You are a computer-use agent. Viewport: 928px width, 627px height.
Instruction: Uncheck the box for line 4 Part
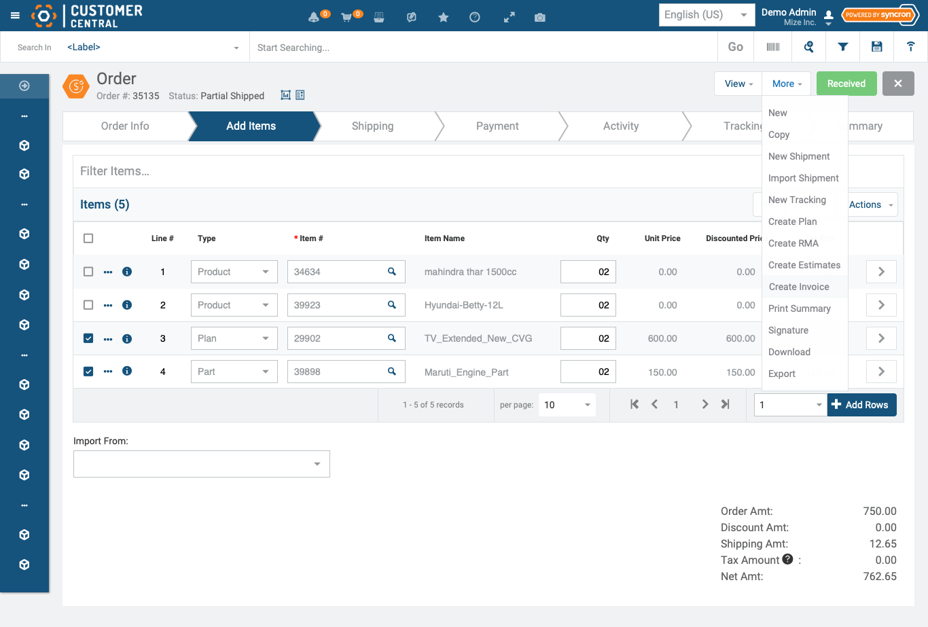(88, 372)
